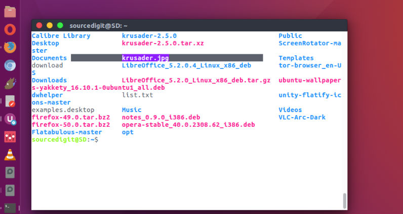Click the Documents directory name
The image size is (403, 214).
point(49,58)
